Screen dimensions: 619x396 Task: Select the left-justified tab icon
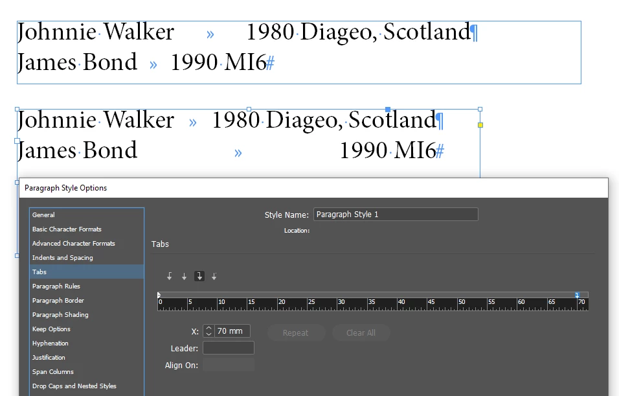[170, 276]
